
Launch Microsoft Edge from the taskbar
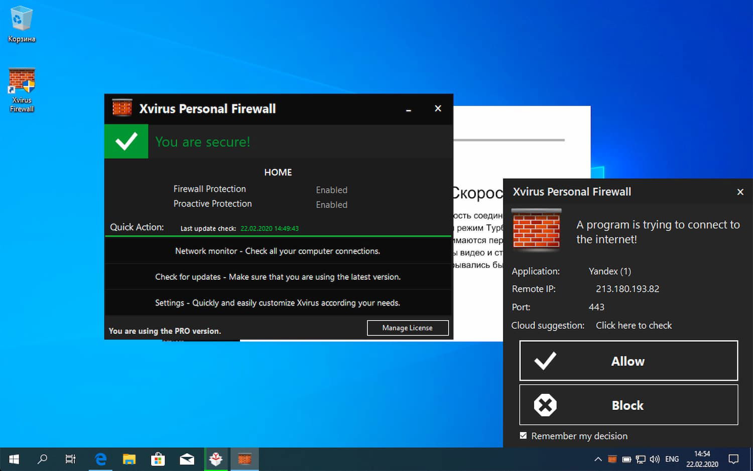[x=100, y=458]
